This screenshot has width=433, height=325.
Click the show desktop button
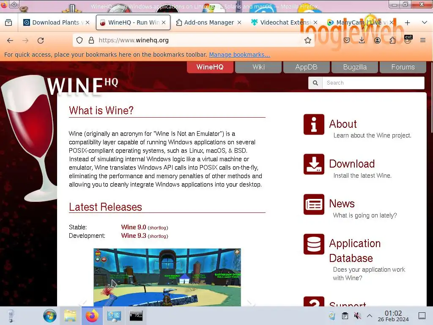422,316
